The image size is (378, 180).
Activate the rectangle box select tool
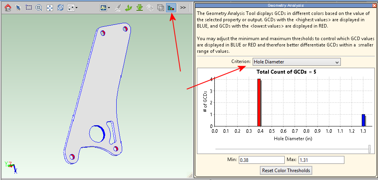(x=28, y=7)
